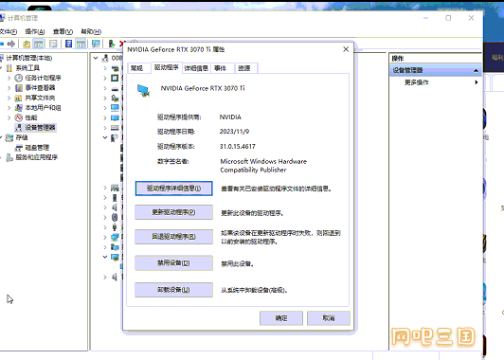Screen dimensions: 504x360
Task: Click the 回退驱动程序(R) button
Action: [173, 237]
